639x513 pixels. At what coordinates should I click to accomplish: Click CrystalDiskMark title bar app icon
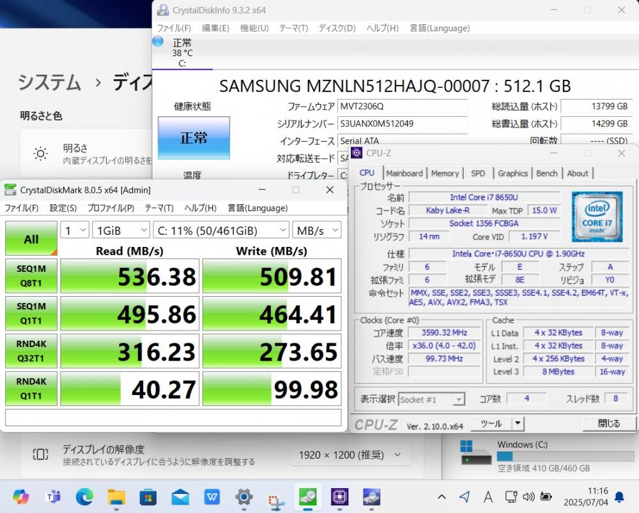click(x=10, y=190)
